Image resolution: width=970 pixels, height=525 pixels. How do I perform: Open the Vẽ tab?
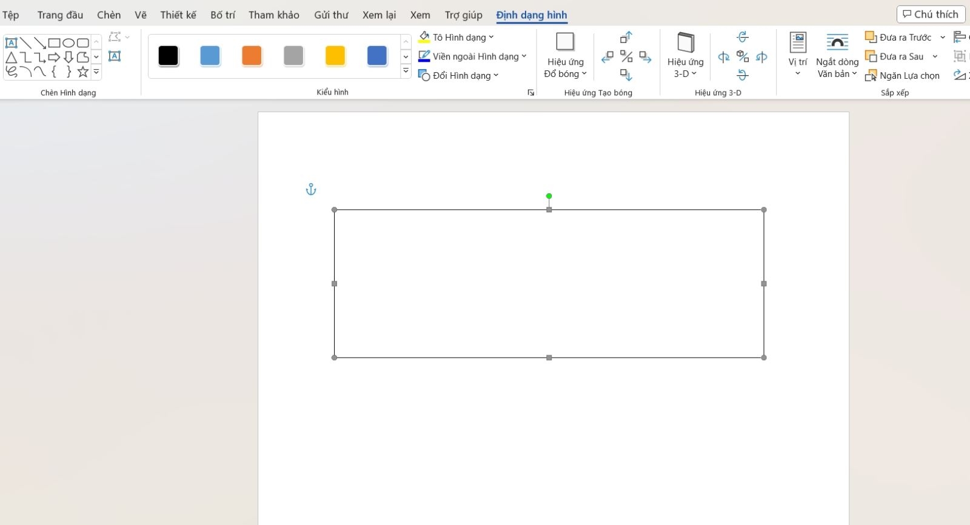point(141,15)
